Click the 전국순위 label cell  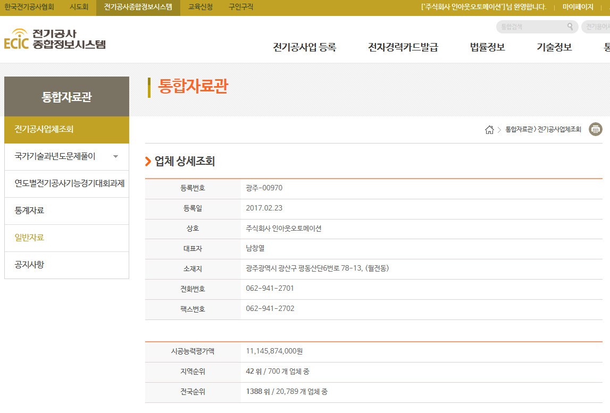click(193, 392)
